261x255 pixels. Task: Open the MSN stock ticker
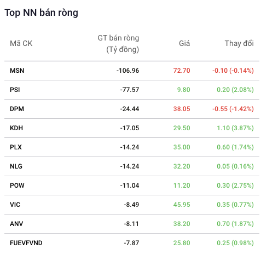point(17,71)
